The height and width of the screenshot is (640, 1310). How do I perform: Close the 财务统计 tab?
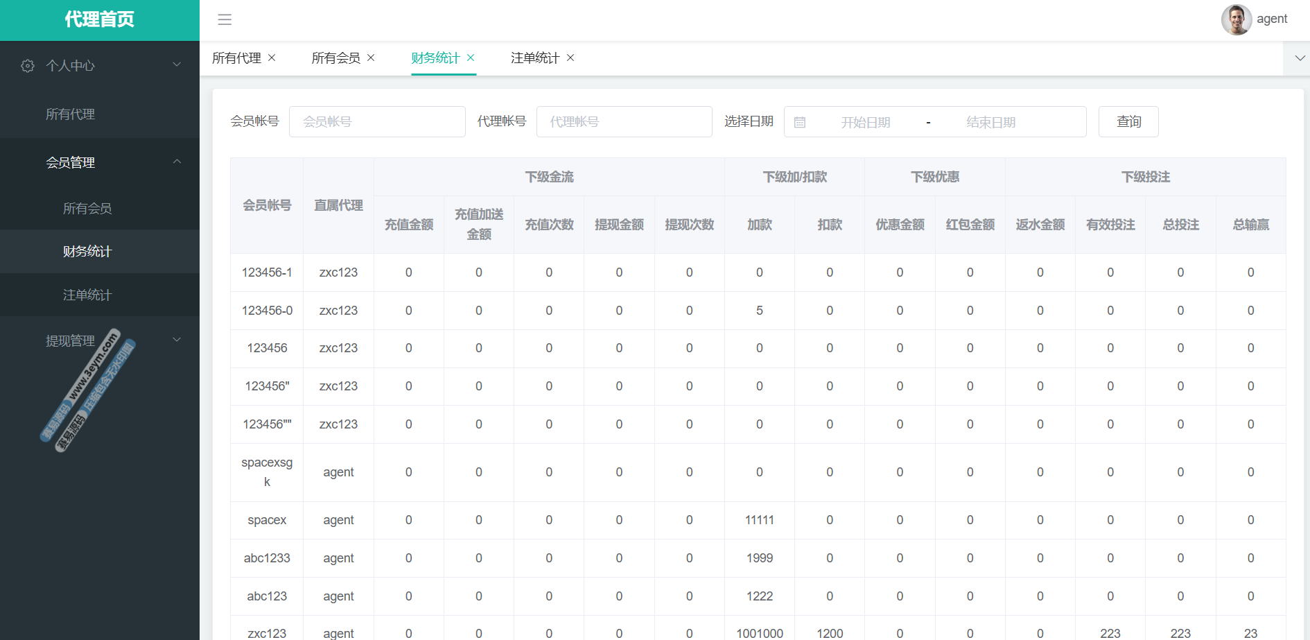[x=471, y=58]
